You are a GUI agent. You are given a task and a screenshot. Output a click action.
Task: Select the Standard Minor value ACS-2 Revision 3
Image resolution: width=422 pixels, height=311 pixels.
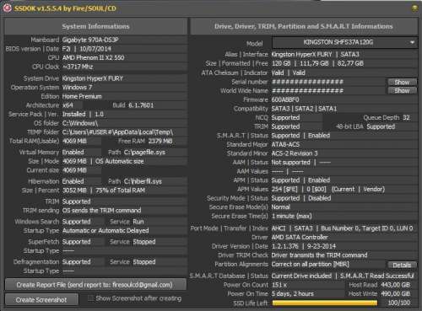coord(295,153)
